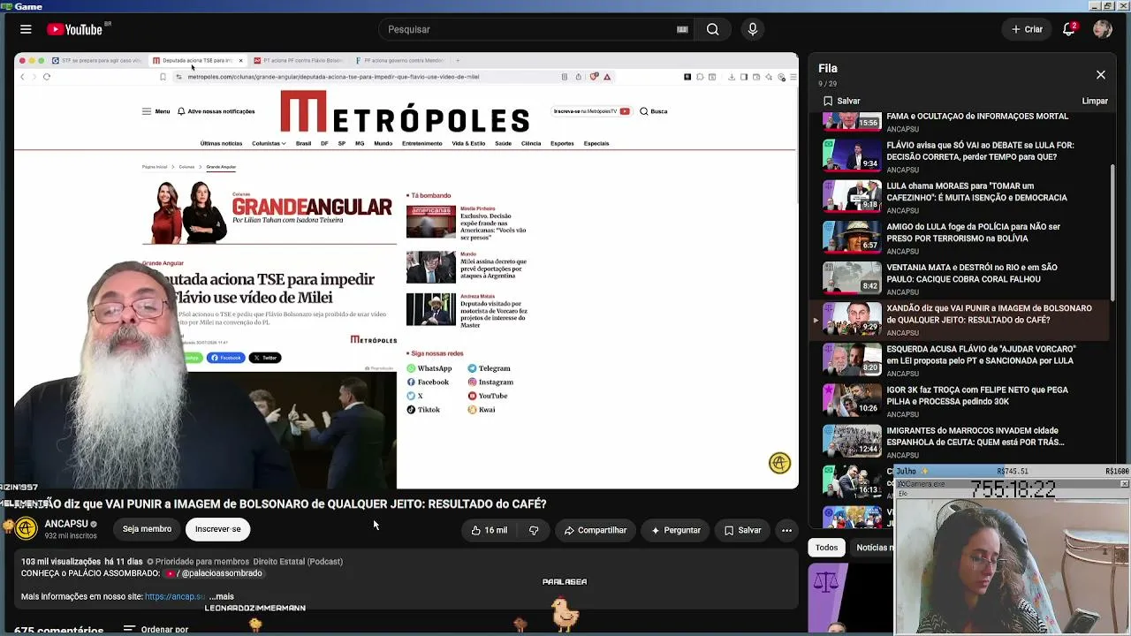Open the YouTube guide hamburger menu

click(x=26, y=29)
